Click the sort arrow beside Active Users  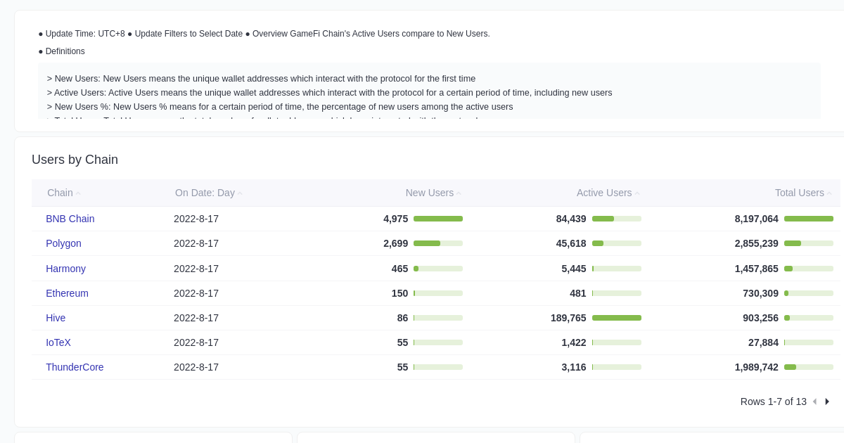coord(637,194)
